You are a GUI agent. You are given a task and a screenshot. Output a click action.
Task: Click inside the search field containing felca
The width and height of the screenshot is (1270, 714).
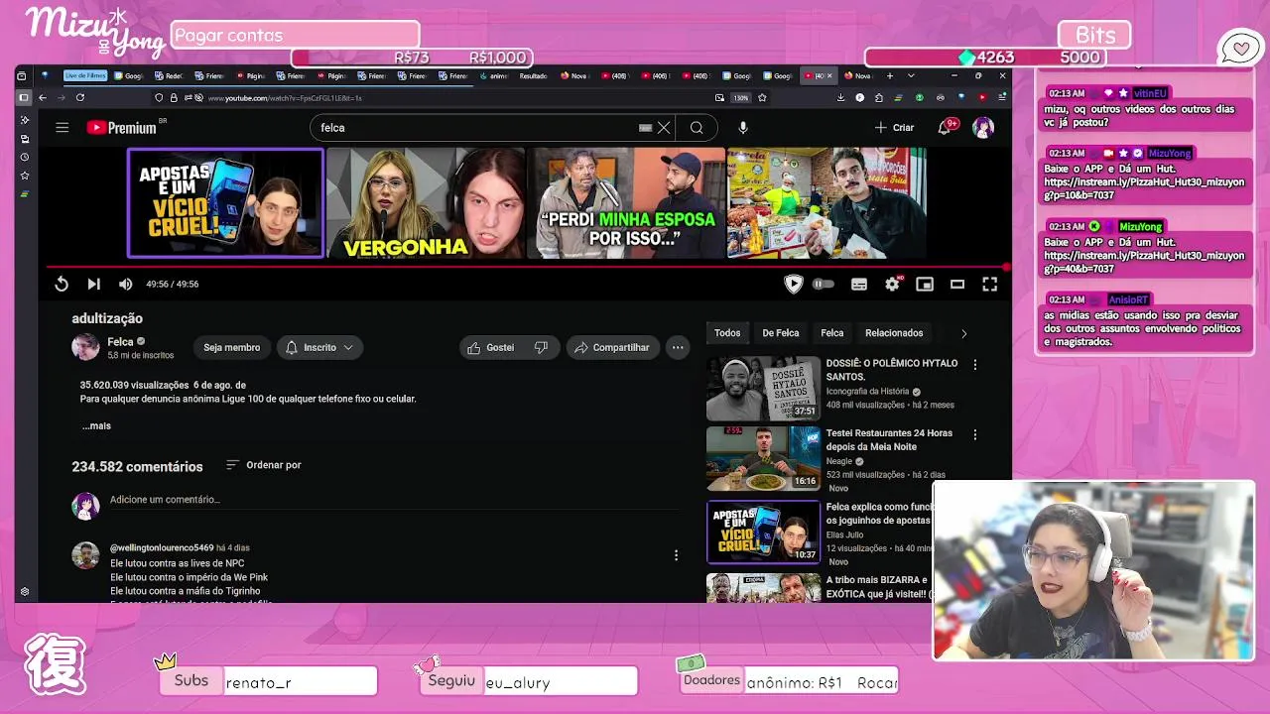(476, 127)
